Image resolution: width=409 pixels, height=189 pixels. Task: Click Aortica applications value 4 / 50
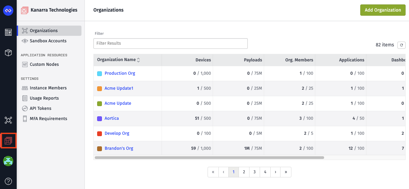358,118
